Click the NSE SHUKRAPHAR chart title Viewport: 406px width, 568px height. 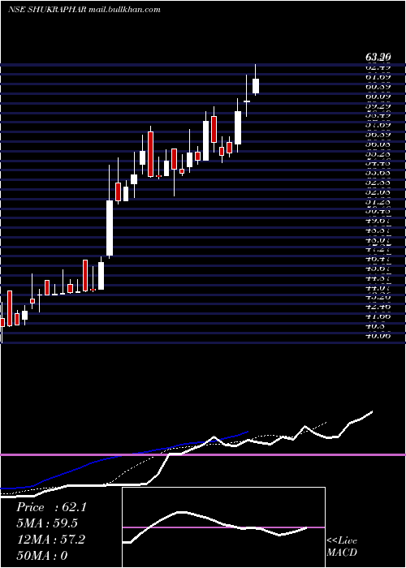click(84, 10)
